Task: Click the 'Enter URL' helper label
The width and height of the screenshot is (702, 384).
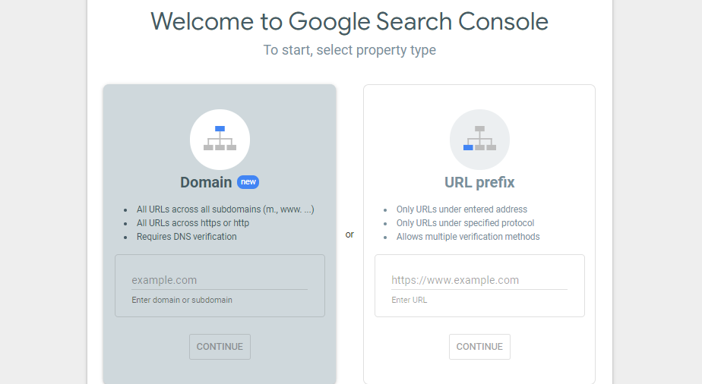Action: 409,300
